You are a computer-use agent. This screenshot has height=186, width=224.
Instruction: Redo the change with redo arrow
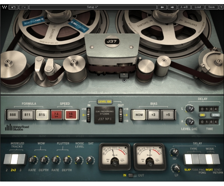(x=23, y=7)
